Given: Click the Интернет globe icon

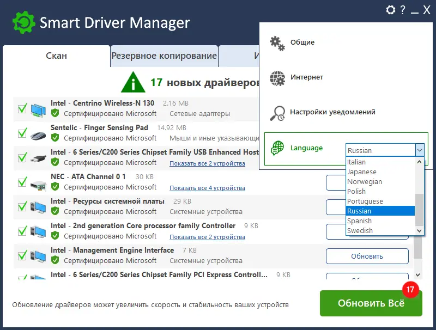Looking at the screenshot, I should click(277, 77).
